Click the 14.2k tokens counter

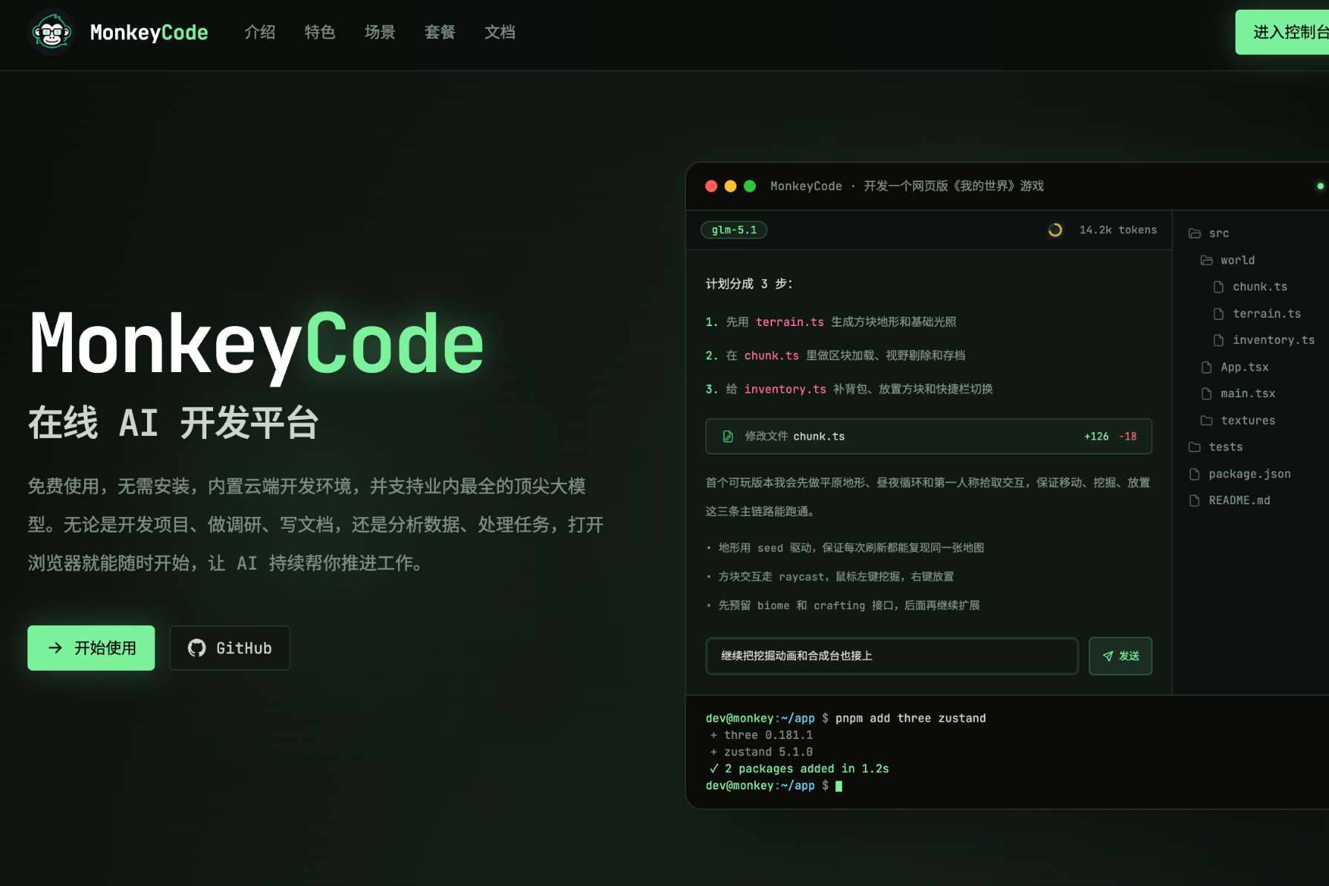[x=1118, y=230]
